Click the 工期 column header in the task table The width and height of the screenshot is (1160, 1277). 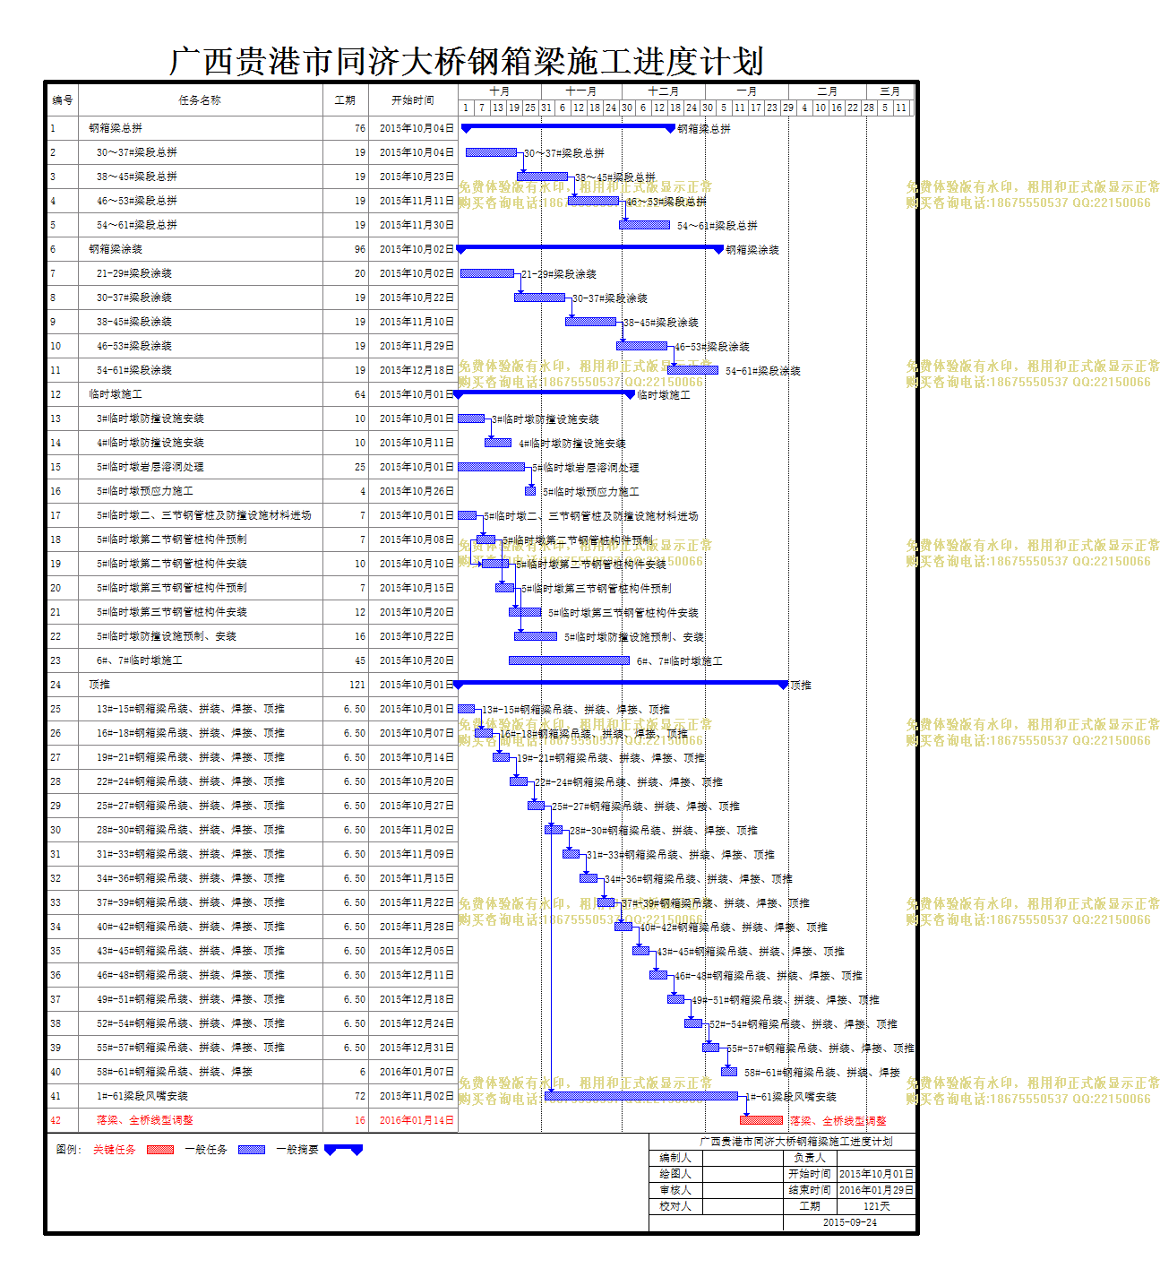[345, 100]
